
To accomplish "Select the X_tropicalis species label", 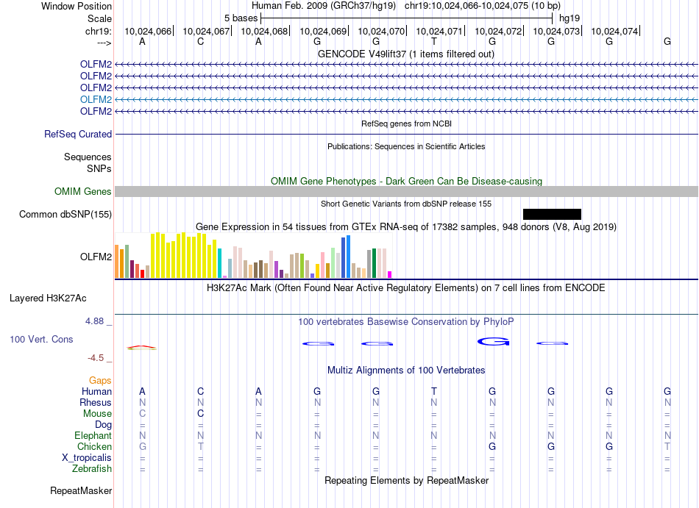I will coord(87,458).
